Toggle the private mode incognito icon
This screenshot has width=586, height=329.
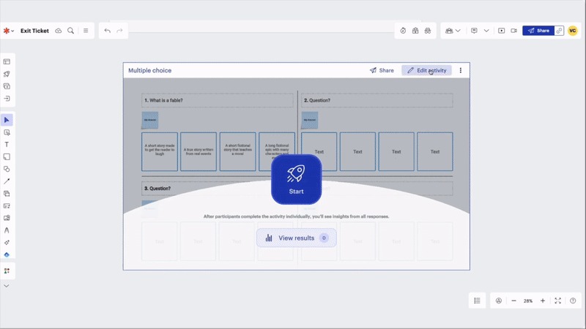pos(428,31)
